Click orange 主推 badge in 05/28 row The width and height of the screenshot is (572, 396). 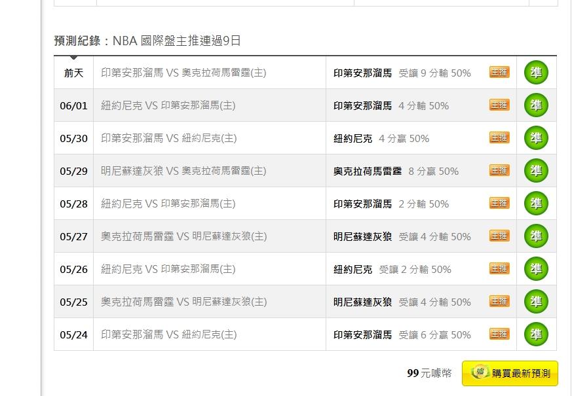(499, 203)
